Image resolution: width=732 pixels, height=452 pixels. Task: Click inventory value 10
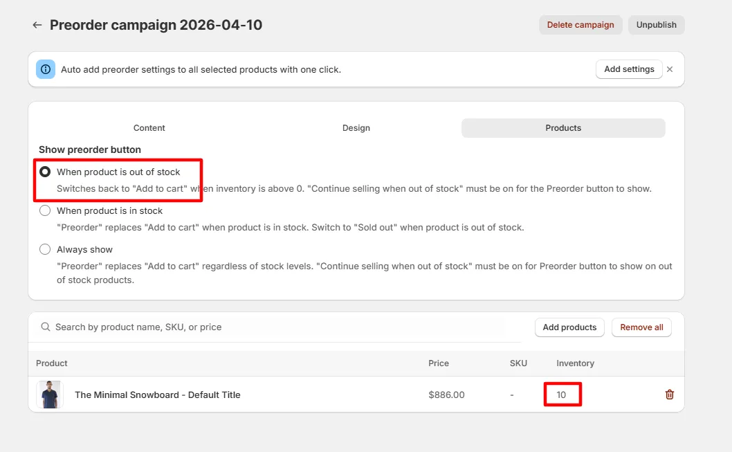point(561,395)
